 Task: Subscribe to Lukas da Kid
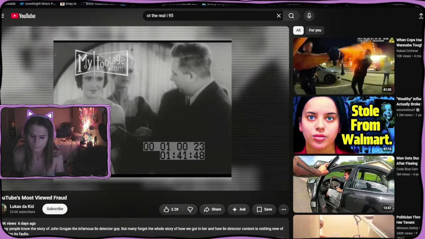pos(55,209)
